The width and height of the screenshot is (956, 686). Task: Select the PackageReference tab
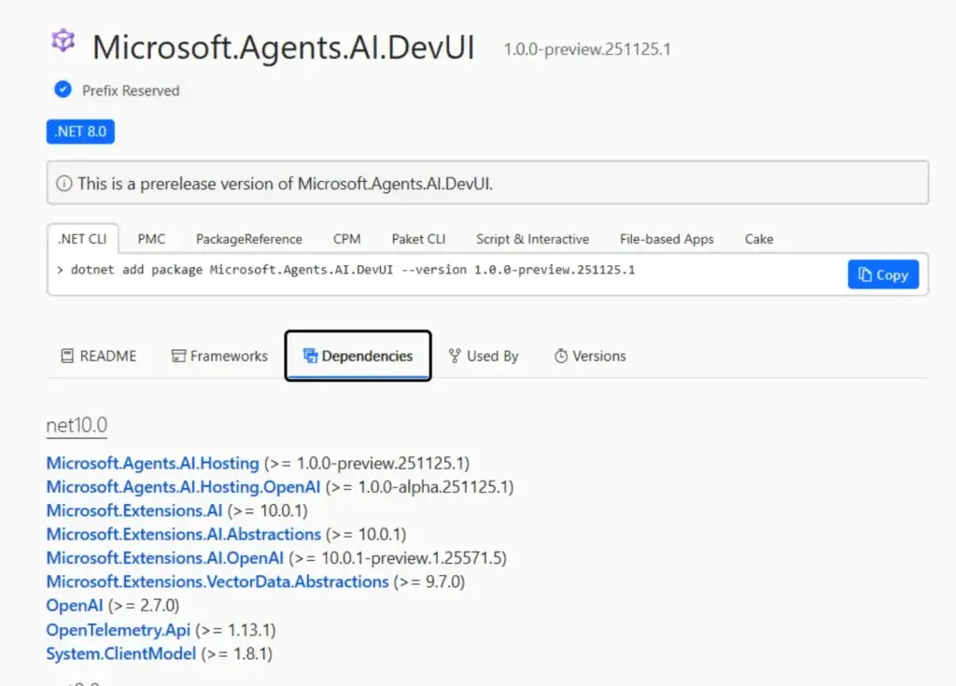(x=248, y=239)
